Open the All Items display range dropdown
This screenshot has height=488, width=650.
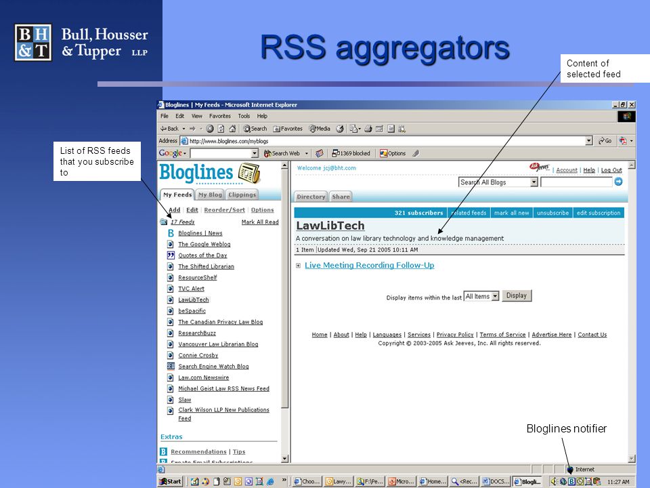(x=481, y=296)
